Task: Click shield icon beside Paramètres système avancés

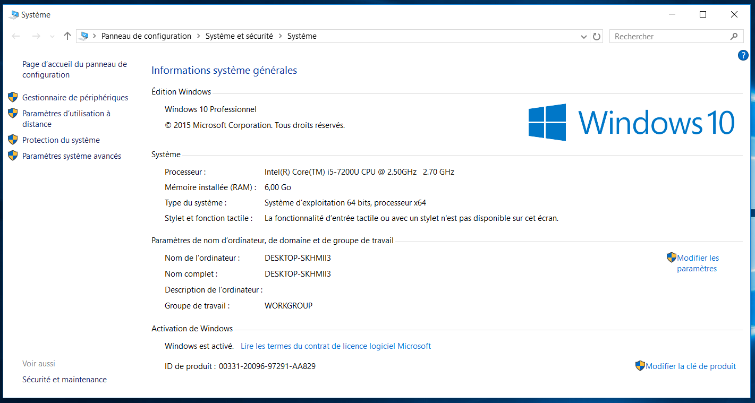Action: click(13, 156)
